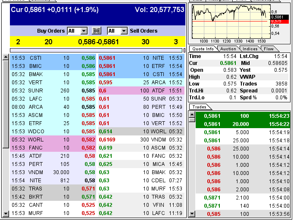300x221 pixels.
Task: Click trades list scroll up arrow
Action: 192,115
